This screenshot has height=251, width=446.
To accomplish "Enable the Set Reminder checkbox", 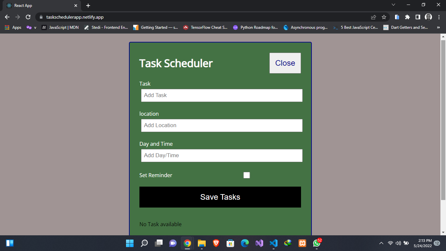I will (247, 175).
